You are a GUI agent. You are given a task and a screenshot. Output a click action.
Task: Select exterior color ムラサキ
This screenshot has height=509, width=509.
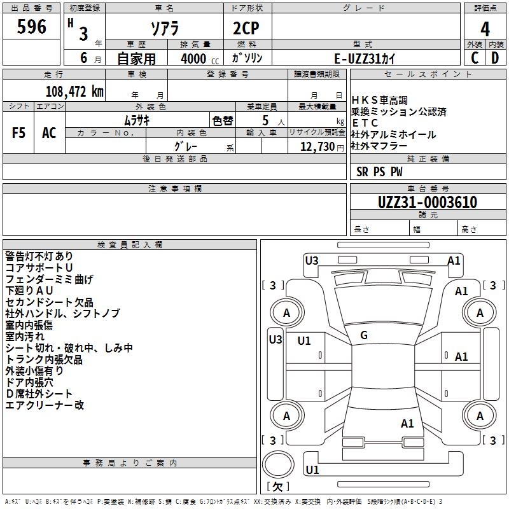137,120
